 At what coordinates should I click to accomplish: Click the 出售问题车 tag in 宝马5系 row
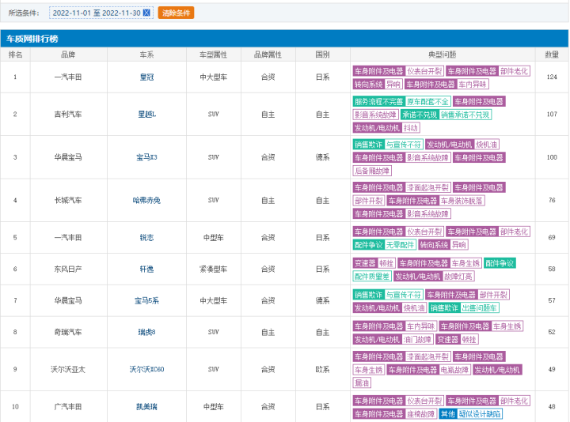(479, 308)
